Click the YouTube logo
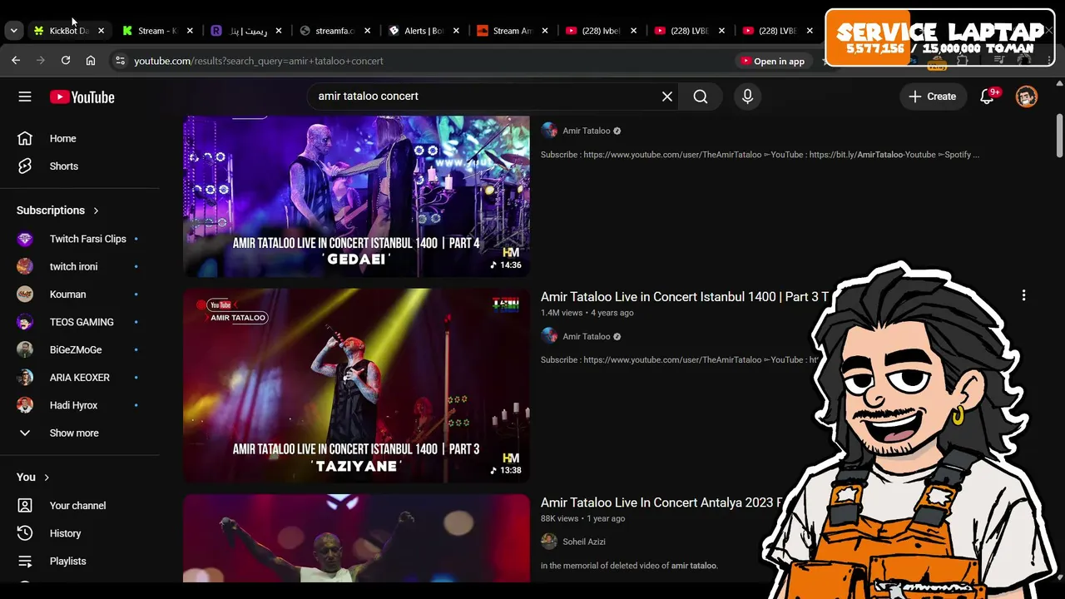The height and width of the screenshot is (599, 1065). coord(82,97)
